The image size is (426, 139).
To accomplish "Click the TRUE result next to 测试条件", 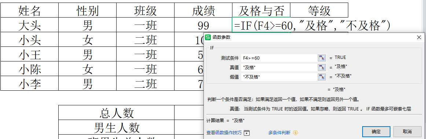I will pyautogui.click(x=340, y=57).
